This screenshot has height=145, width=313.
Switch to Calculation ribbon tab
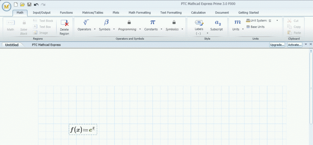[x=198, y=12]
